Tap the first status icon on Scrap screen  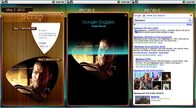pyautogui.click(x=3, y=2)
